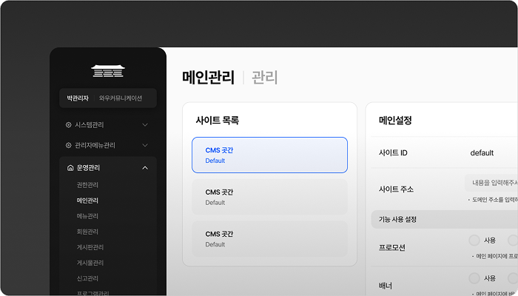Click into the 사이트 주소 input field

[x=491, y=183]
